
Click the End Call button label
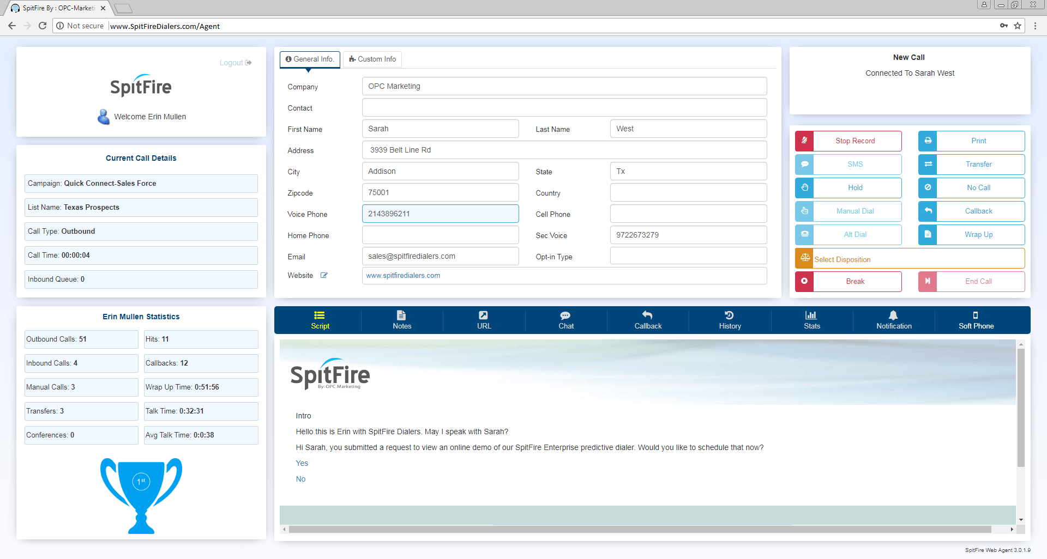click(979, 281)
